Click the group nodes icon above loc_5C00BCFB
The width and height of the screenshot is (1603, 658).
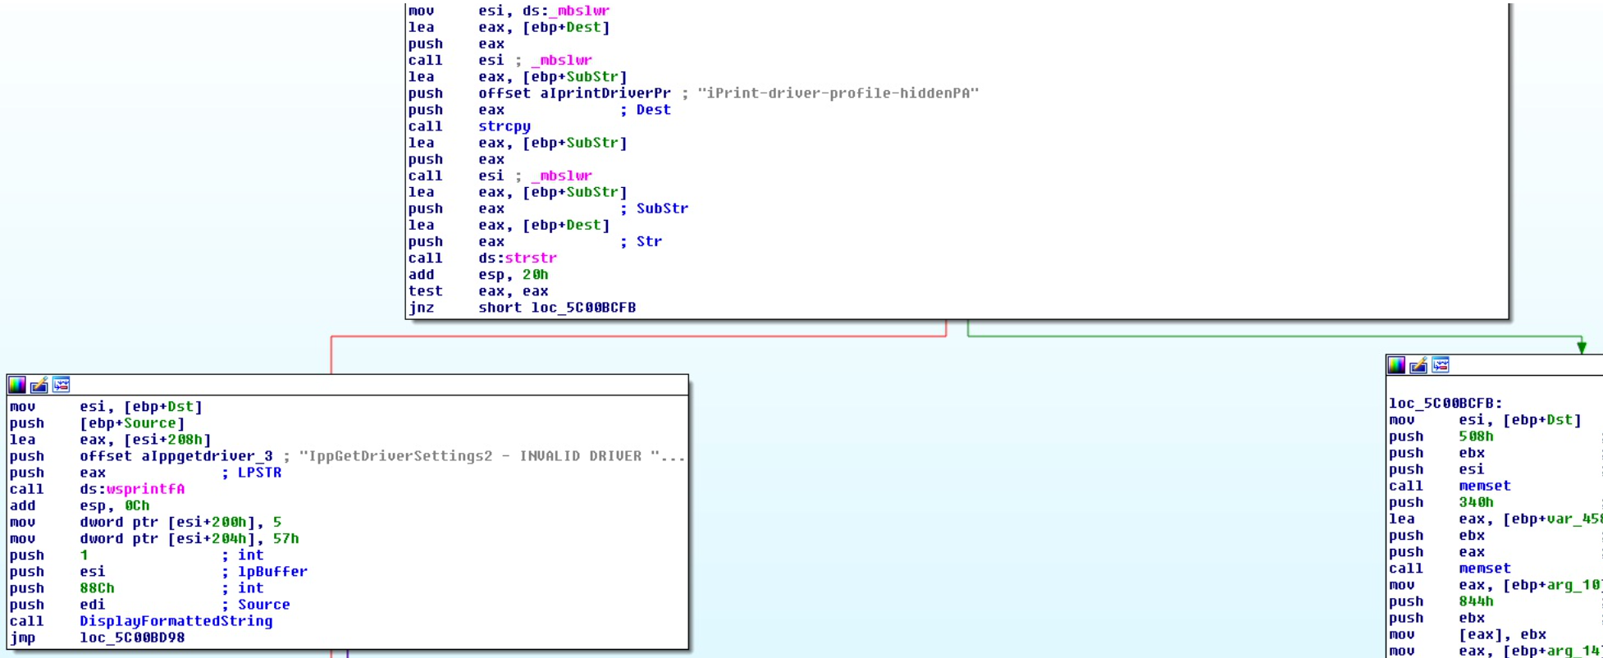(1441, 365)
